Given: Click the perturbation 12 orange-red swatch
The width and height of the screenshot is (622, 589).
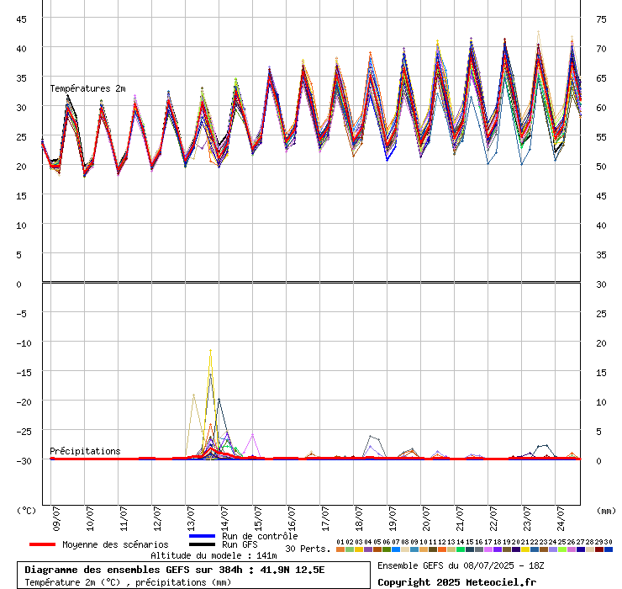Looking at the screenshot, I should 442,549.
